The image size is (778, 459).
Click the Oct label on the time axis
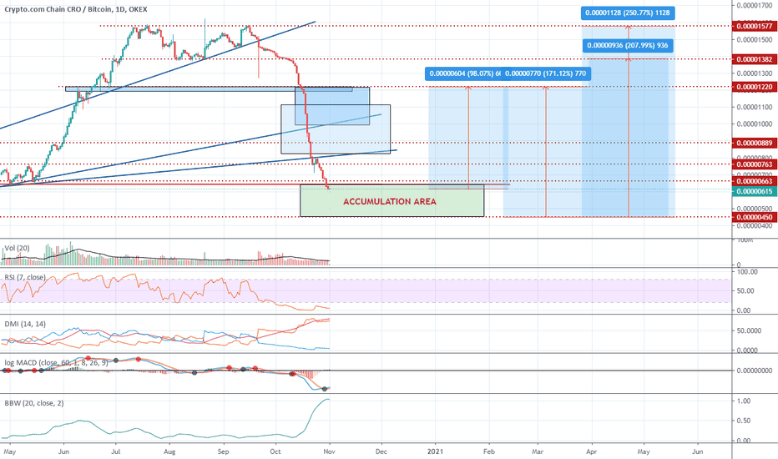(x=275, y=451)
